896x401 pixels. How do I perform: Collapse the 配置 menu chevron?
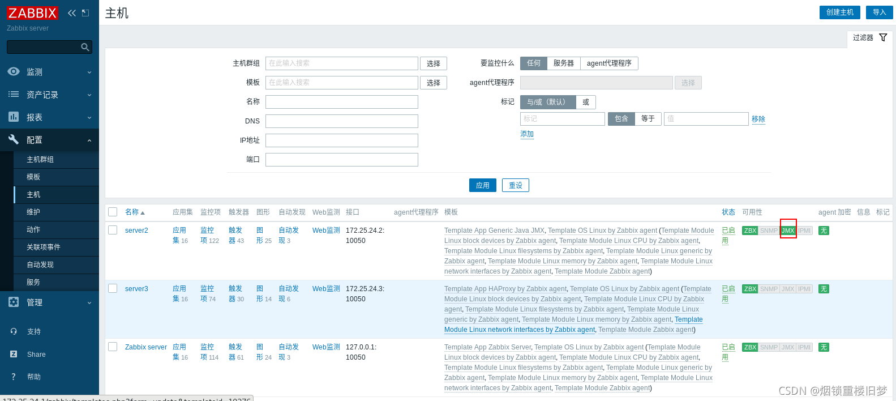[x=89, y=140]
